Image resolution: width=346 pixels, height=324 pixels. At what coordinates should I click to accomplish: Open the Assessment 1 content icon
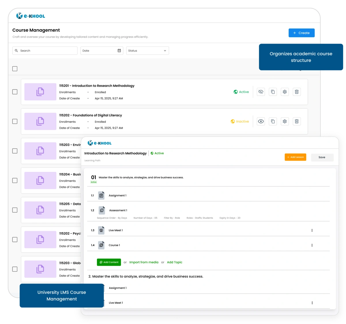102,210
